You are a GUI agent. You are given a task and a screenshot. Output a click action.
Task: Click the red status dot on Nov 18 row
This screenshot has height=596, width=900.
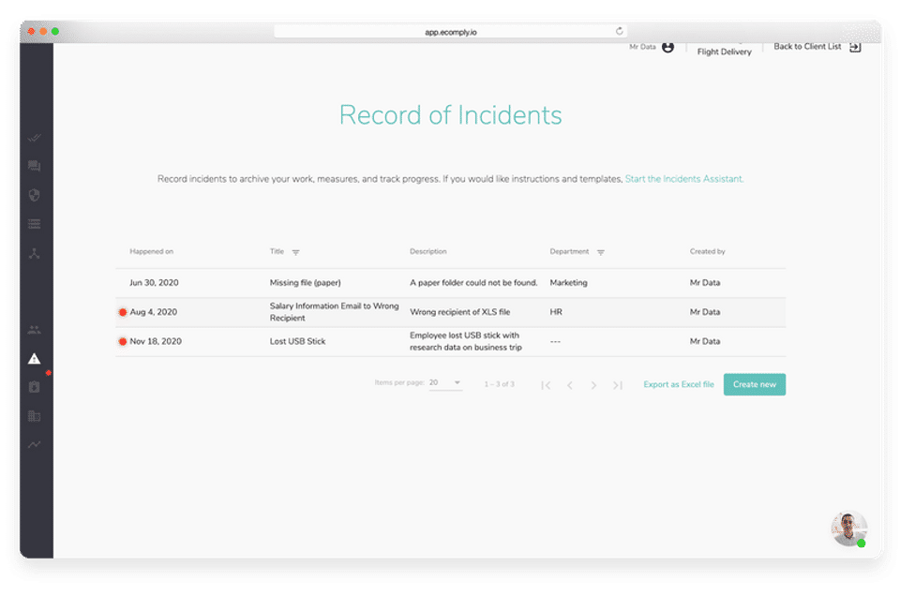click(122, 341)
